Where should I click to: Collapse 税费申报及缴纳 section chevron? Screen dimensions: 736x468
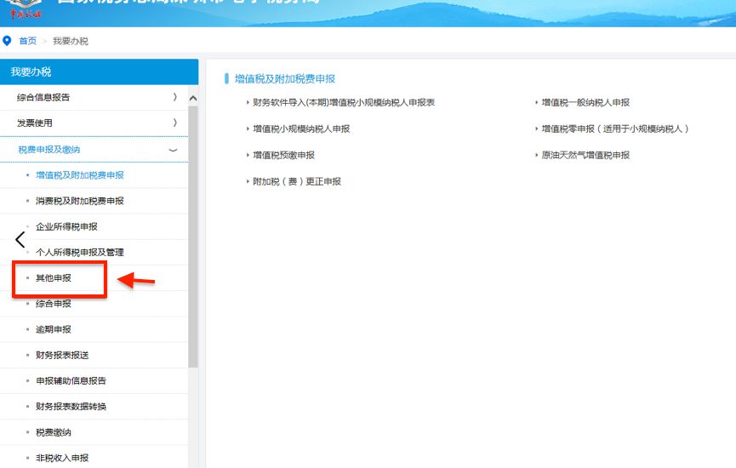[174, 150]
